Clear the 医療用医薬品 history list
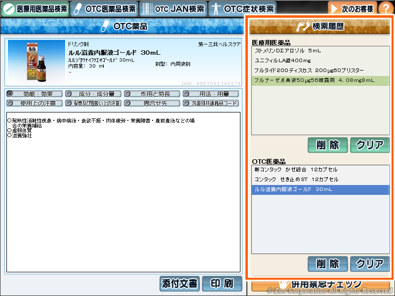Image resolution: width=395 pixels, height=296 pixels. tap(370, 145)
